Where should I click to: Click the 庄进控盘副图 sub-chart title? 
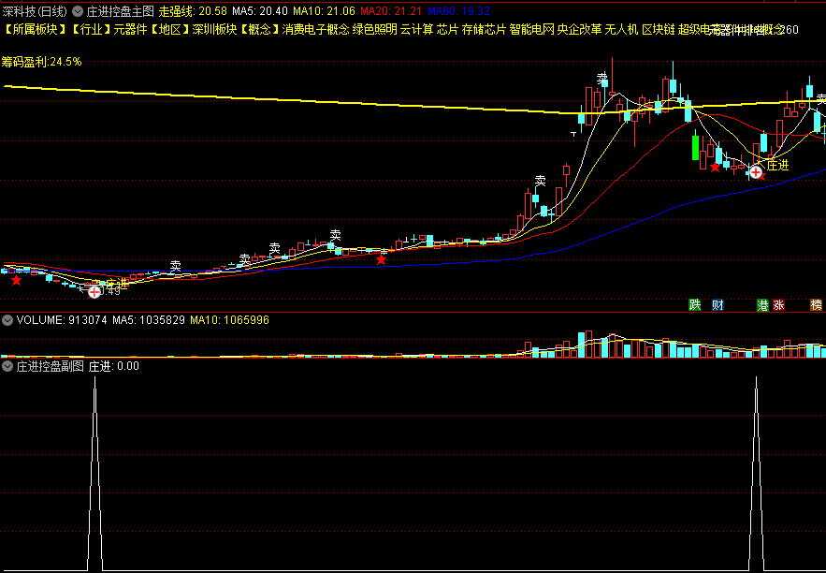(x=50, y=366)
